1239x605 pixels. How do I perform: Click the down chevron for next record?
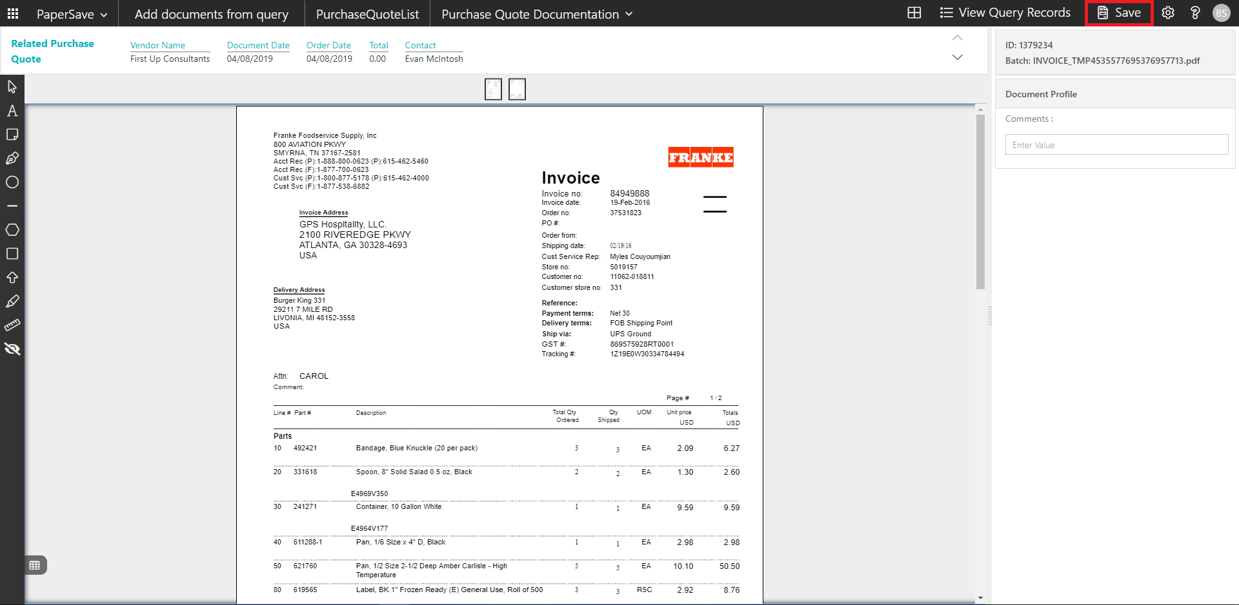tap(958, 57)
